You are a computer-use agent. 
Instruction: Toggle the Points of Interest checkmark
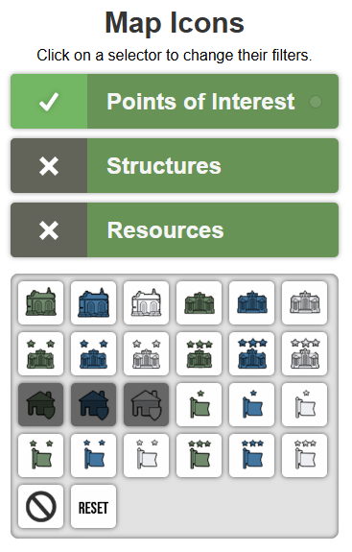pyautogui.click(x=49, y=102)
